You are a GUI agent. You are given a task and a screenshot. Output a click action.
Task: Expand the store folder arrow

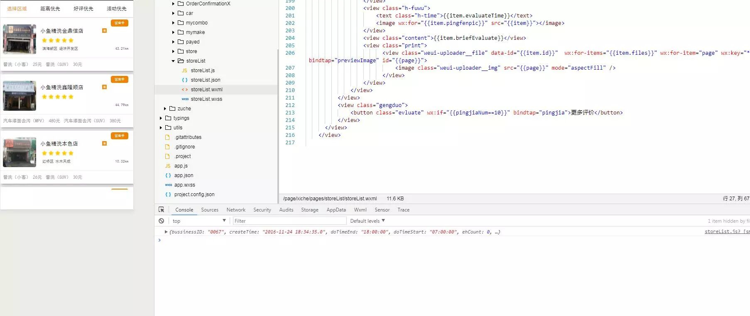click(173, 51)
